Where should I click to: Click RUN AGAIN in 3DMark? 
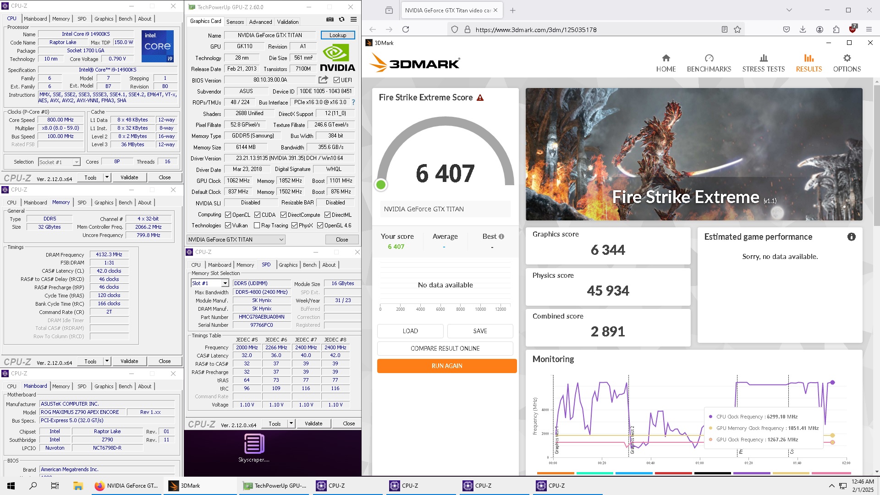(447, 366)
